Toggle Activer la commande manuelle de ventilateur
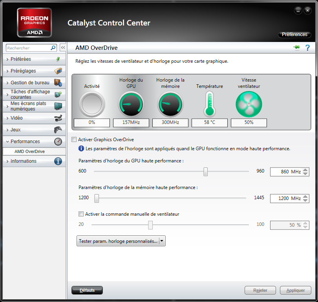Viewport: 318px width, 302px height. 81,214
